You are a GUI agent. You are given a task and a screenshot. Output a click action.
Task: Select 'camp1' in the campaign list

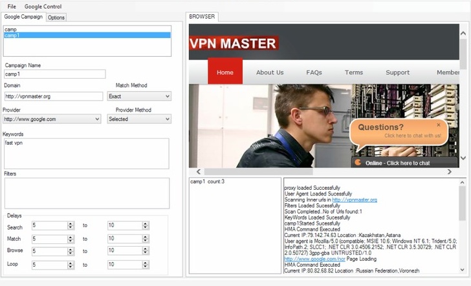pyautogui.click(x=87, y=35)
